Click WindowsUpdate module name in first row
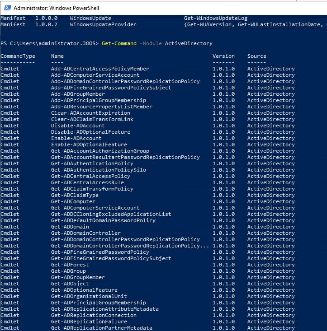327x331 pixels. (90, 18)
